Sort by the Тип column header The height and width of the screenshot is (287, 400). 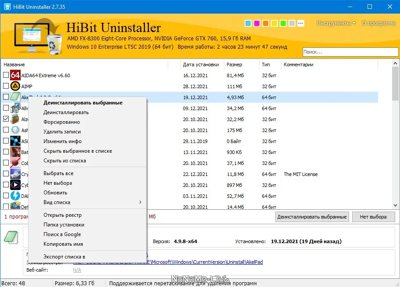(270, 65)
